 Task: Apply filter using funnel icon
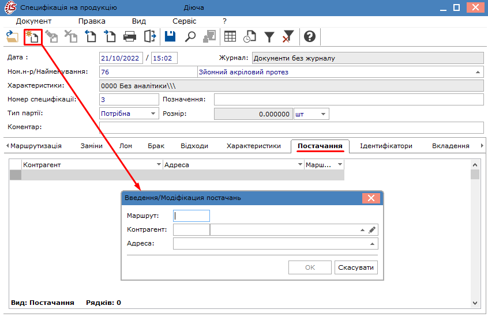click(x=269, y=37)
